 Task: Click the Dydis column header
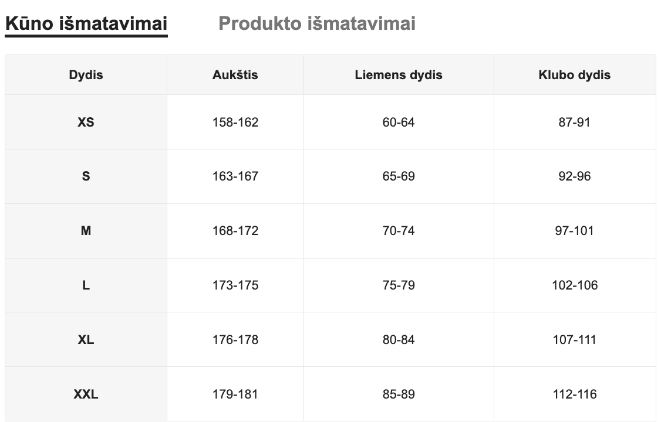(x=86, y=75)
